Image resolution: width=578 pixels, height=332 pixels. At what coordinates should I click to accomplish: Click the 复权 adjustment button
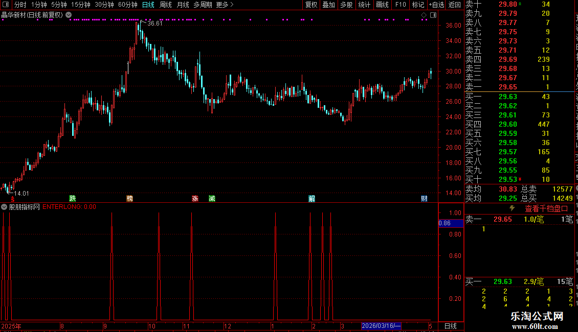(x=311, y=5)
